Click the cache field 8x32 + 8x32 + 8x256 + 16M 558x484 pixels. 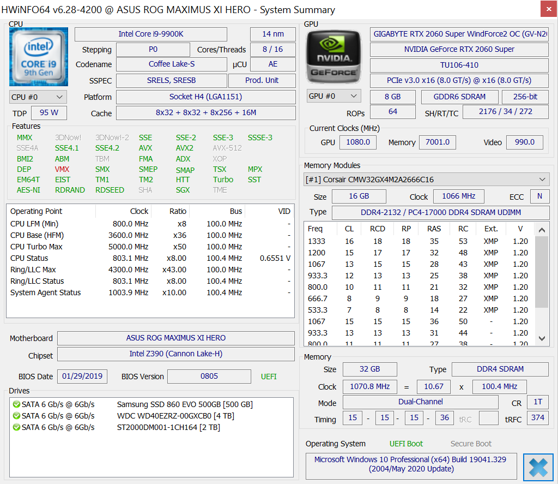coord(205,112)
